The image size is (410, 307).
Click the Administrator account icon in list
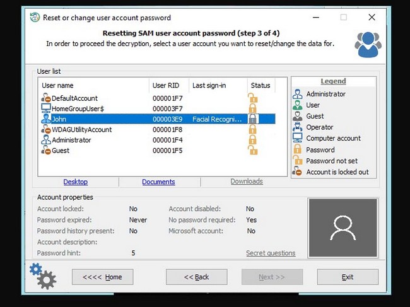[x=45, y=140]
